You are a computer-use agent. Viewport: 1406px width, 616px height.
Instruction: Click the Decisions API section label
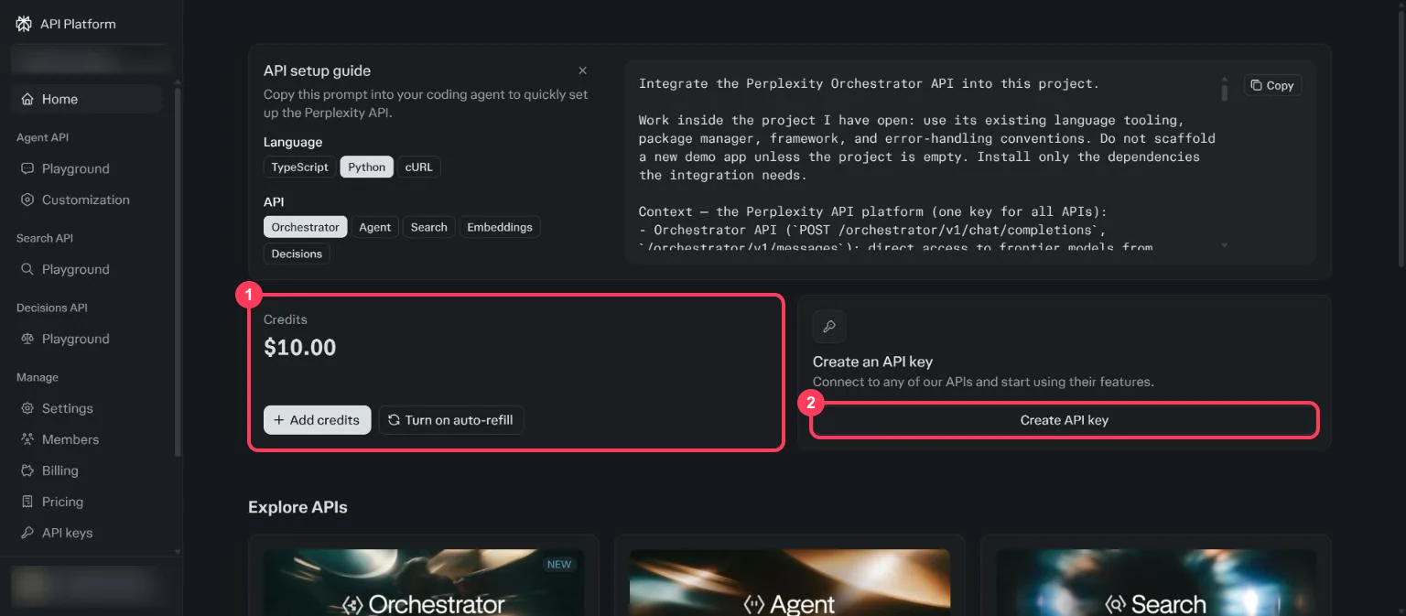(52, 308)
